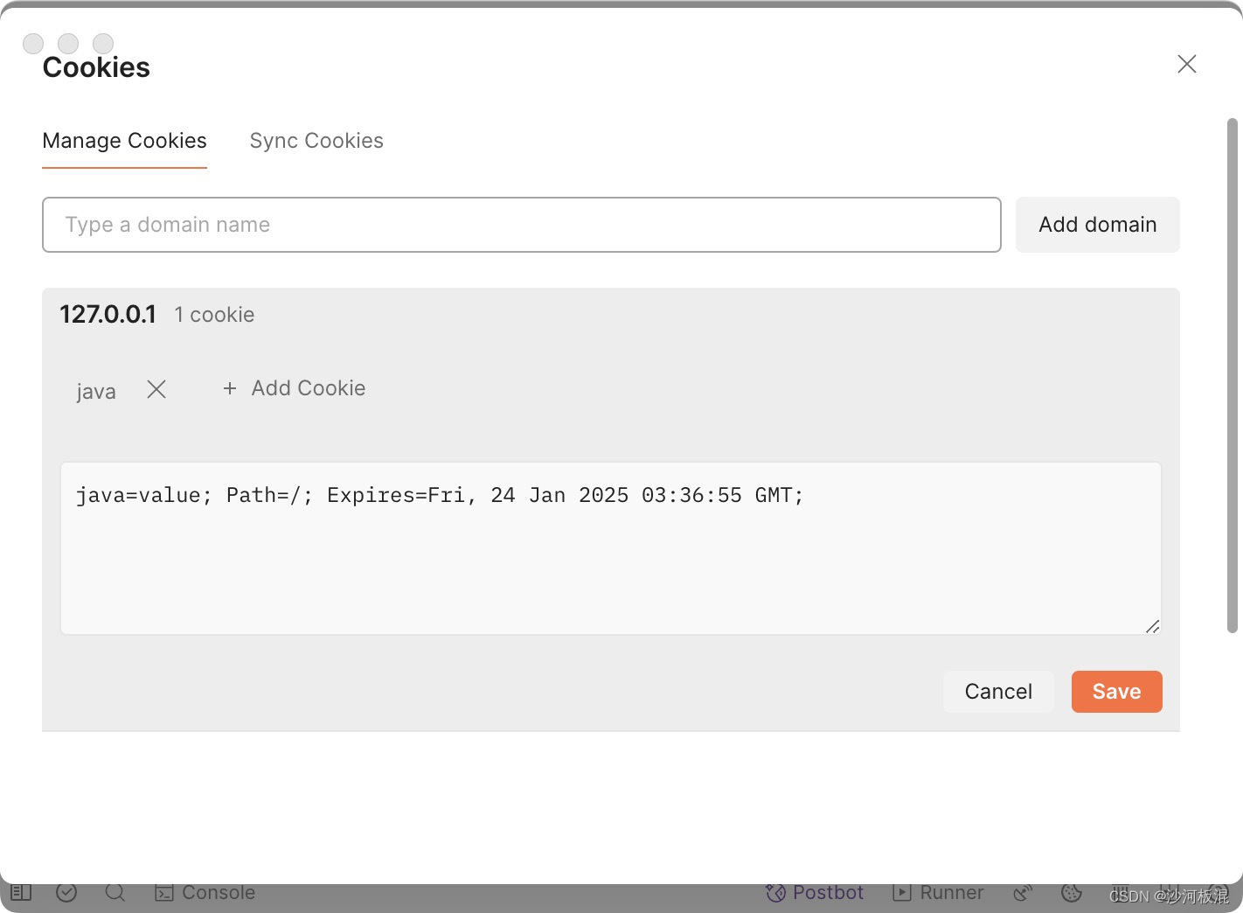The image size is (1243, 913).
Task: Open the terminal prompt icon next to Console
Action: coord(163,892)
